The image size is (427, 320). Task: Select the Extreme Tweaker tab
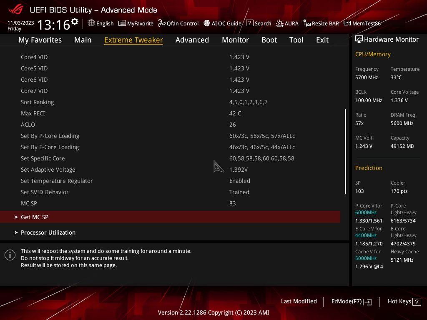click(x=134, y=40)
